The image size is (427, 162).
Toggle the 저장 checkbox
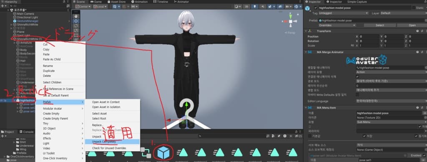point(364,136)
